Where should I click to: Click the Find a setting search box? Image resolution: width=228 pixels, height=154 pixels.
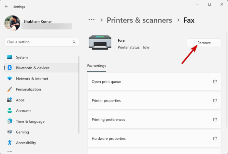coord(37,42)
